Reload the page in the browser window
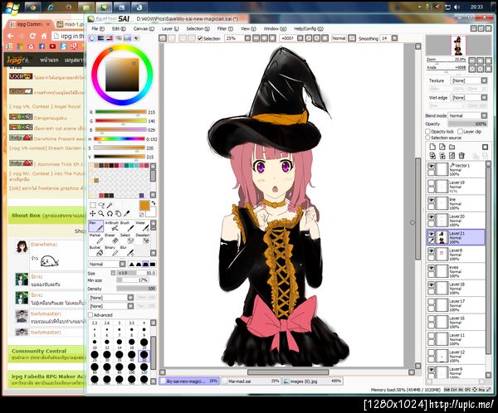This screenshot has width=498, height=413. coord(32,36)
